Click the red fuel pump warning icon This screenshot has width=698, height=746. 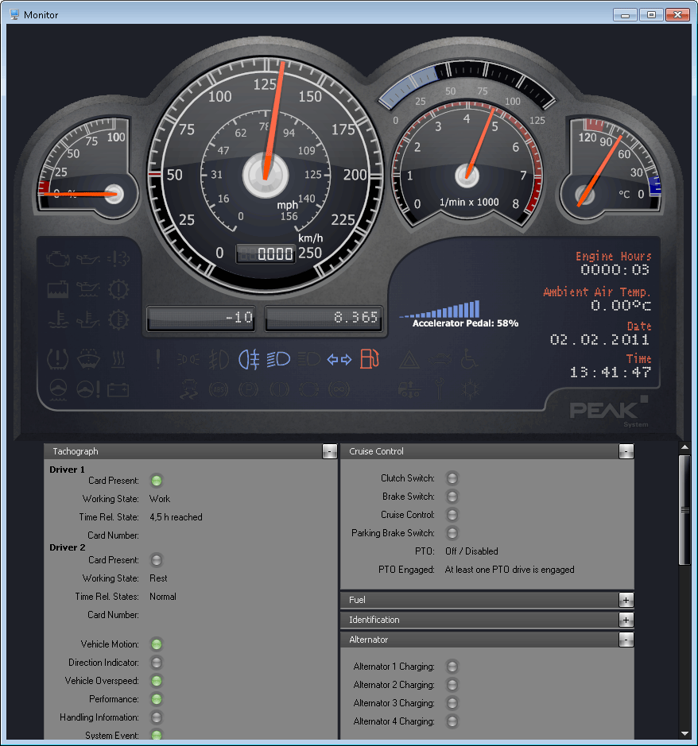[370, 359]
